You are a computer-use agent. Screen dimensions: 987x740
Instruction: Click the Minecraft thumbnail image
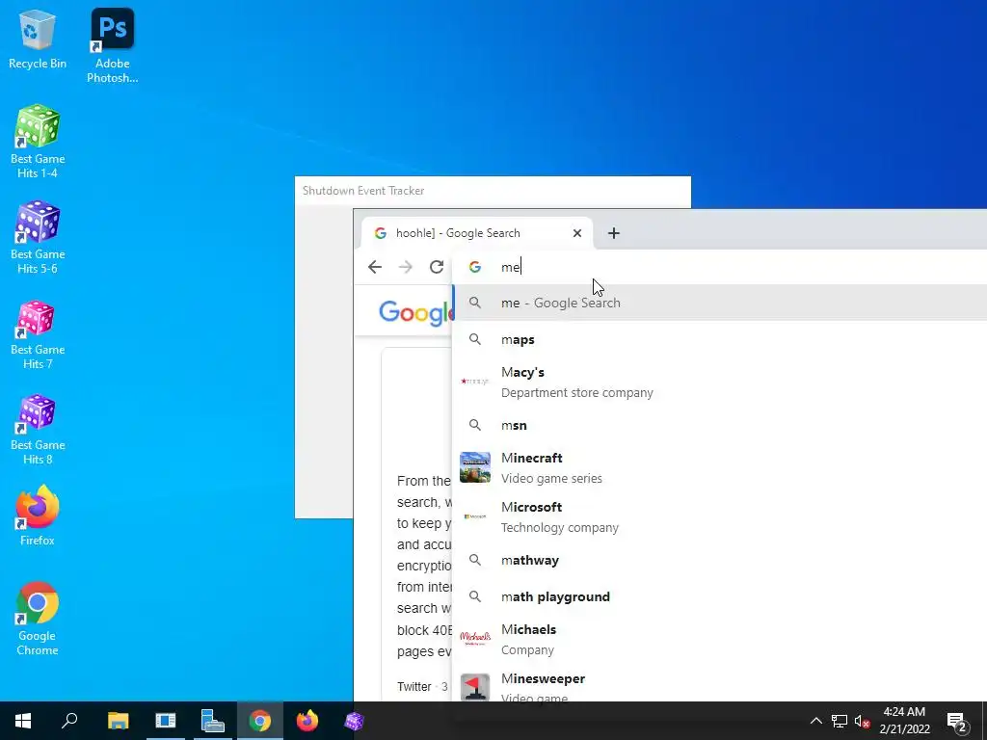475,467
